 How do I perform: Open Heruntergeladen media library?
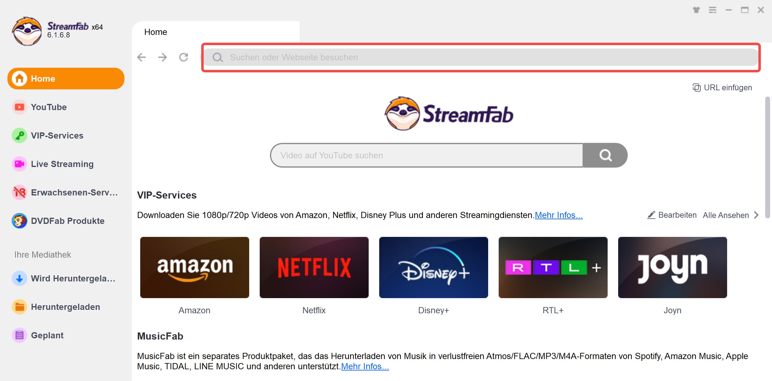click(x=66, y=307)
